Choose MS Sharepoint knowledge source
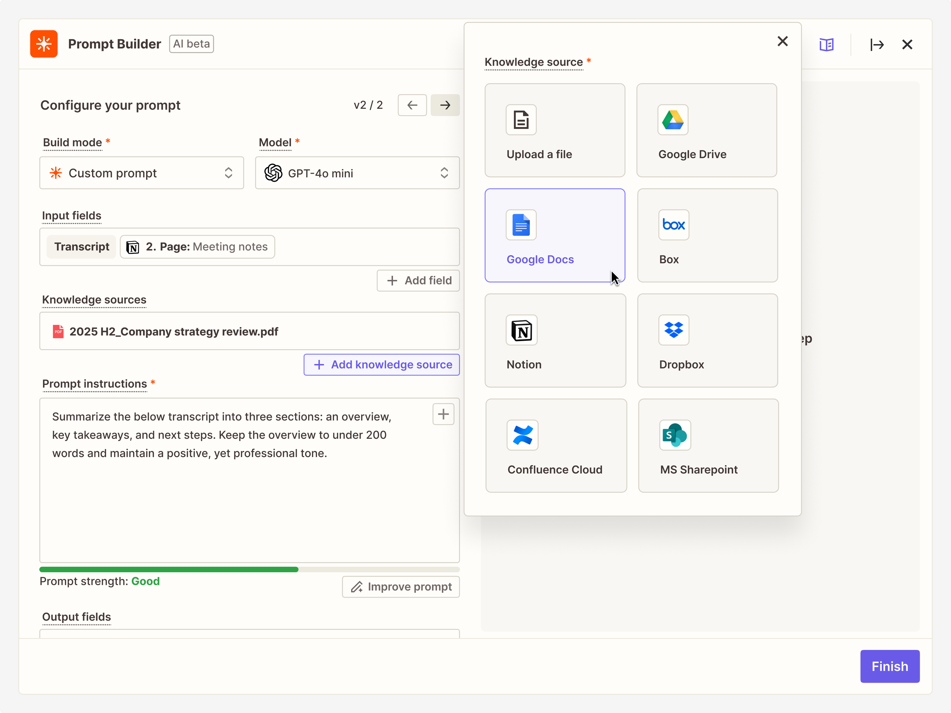 click(x=708, y=446)
